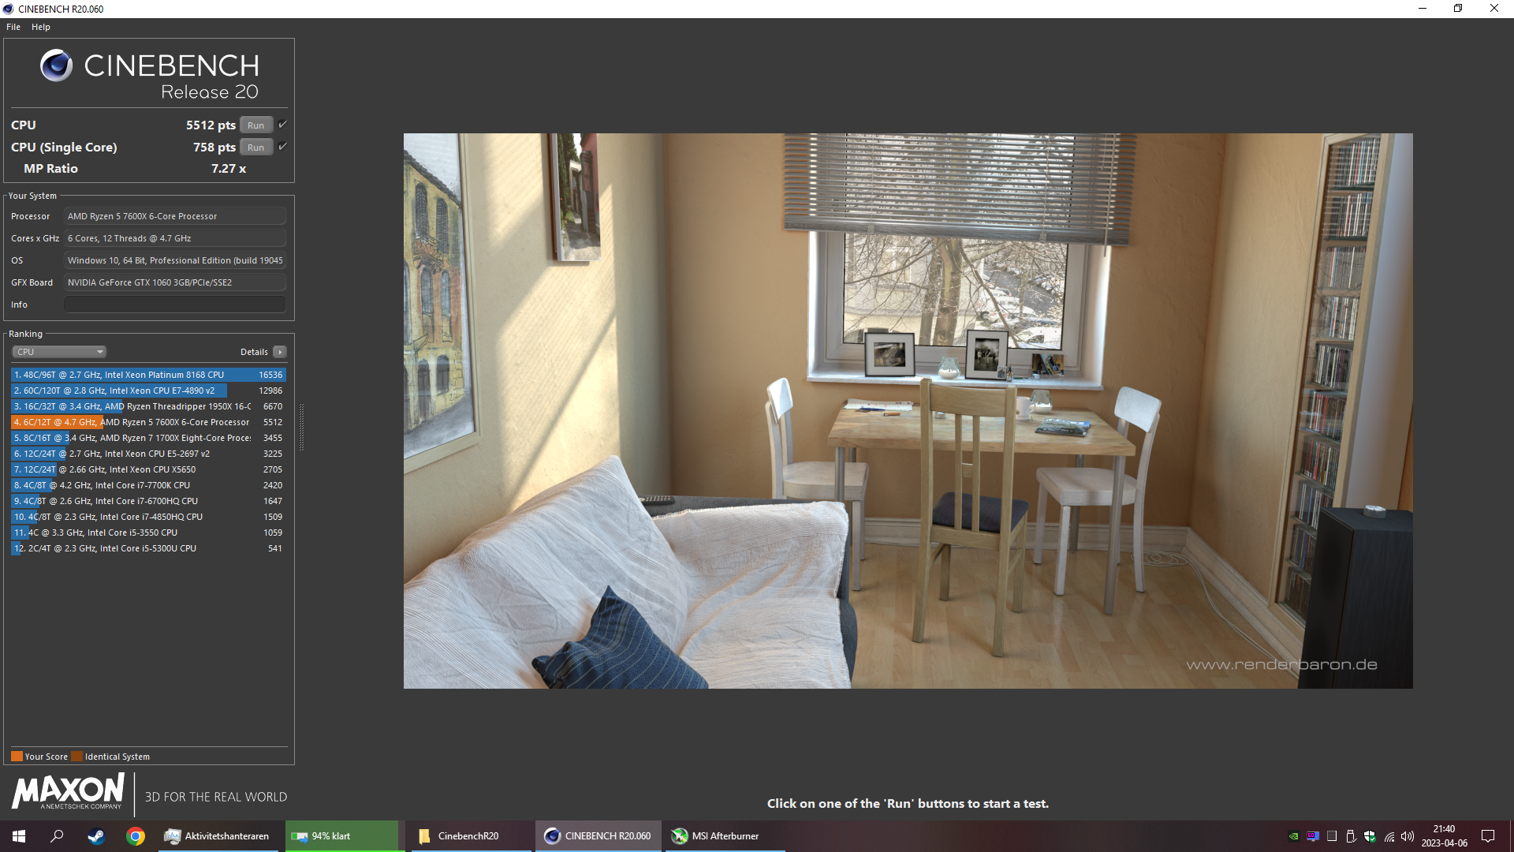Run the multi-core CPU benchmark
The height and width of the screenshot is (852, 1514).
tap(255, 125)
